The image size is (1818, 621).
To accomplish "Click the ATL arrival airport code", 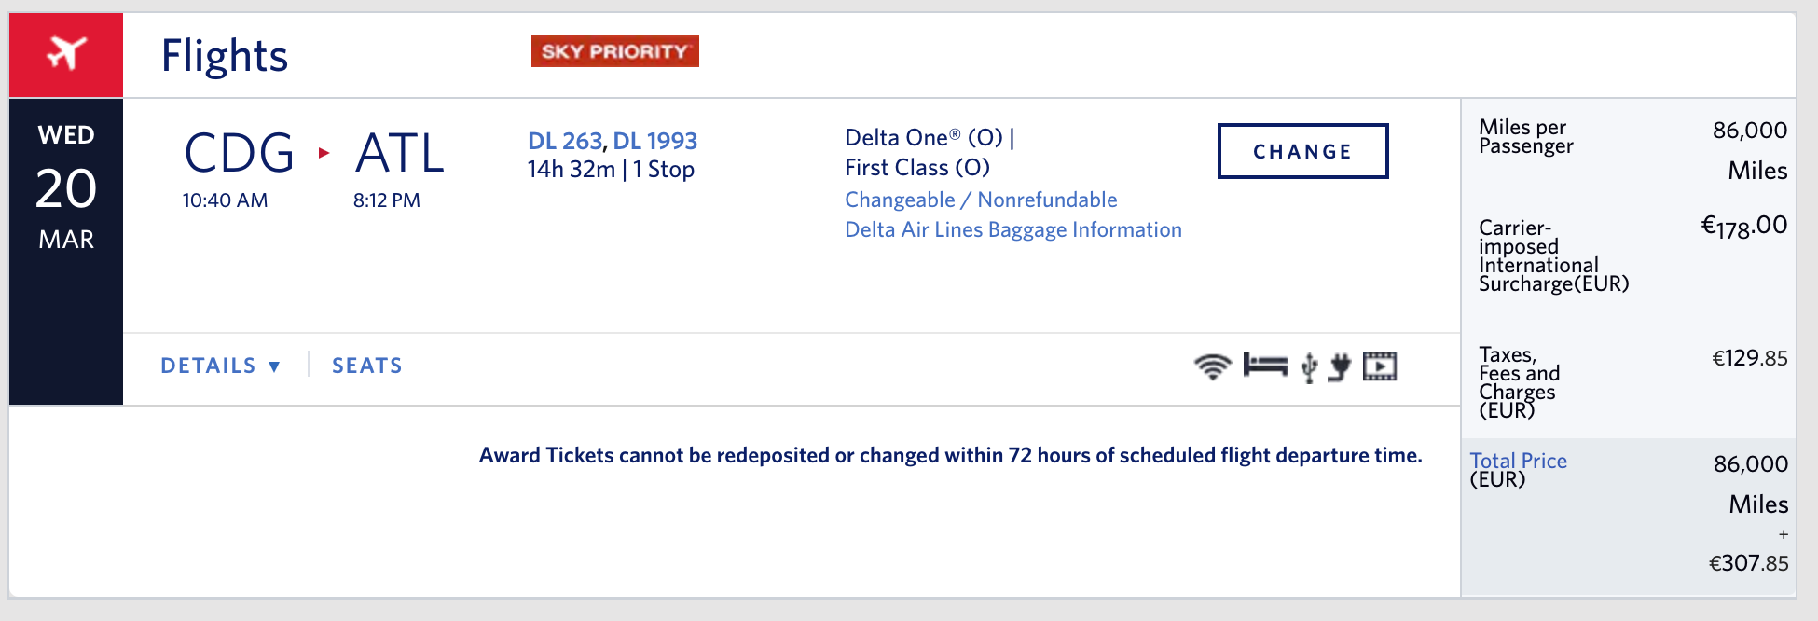I will [x=400, y=153].
